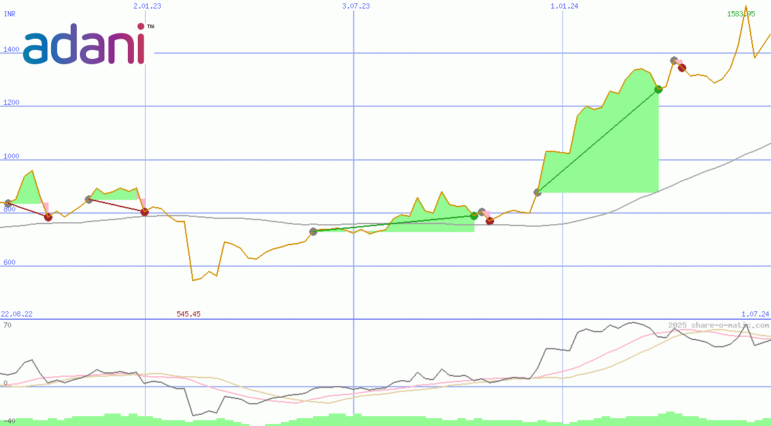This screenshot has width=771, height=426.
Task: Click the 22.08.22 start date
Action: point(16,314)
